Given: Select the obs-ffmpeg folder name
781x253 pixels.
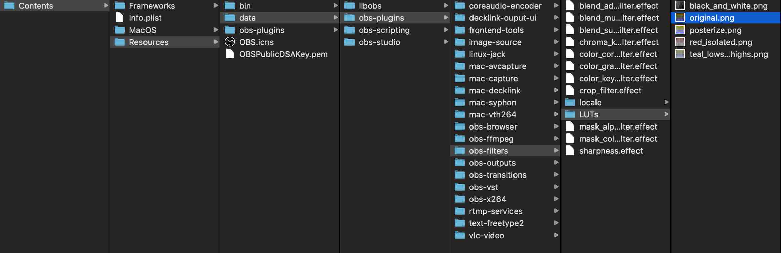Looking at the screenshot, I should pyautogui.click(x=491, y=139).
